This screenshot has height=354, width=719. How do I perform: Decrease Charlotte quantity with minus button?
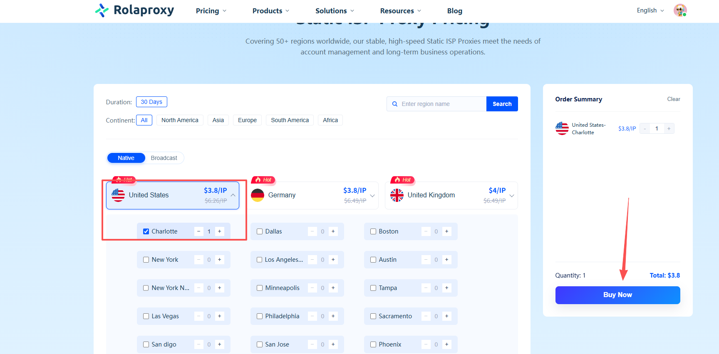199,231
